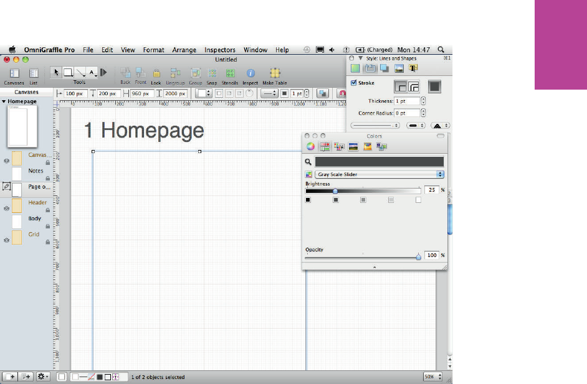Select the crayons picker mode

[x=368, y=147]
